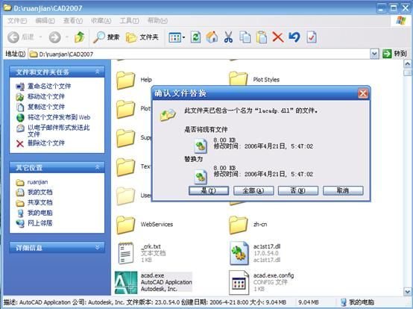Open 共享文档 in other places
This screenshot has height=309, width=413.
tap(40, 202)
